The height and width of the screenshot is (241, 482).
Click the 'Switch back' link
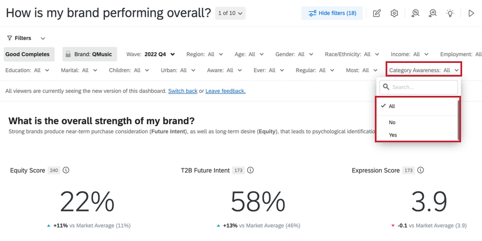coord(183,91)
